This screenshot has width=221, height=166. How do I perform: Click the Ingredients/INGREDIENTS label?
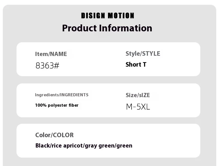[62, 95]
